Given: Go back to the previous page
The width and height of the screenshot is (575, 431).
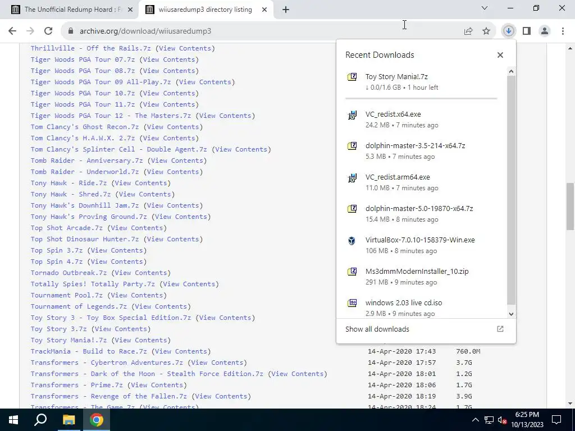Looking at the screenshot, I should [12, 31].
